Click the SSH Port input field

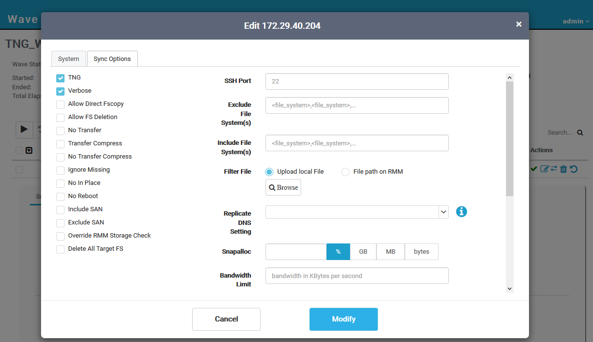[357, 81]
